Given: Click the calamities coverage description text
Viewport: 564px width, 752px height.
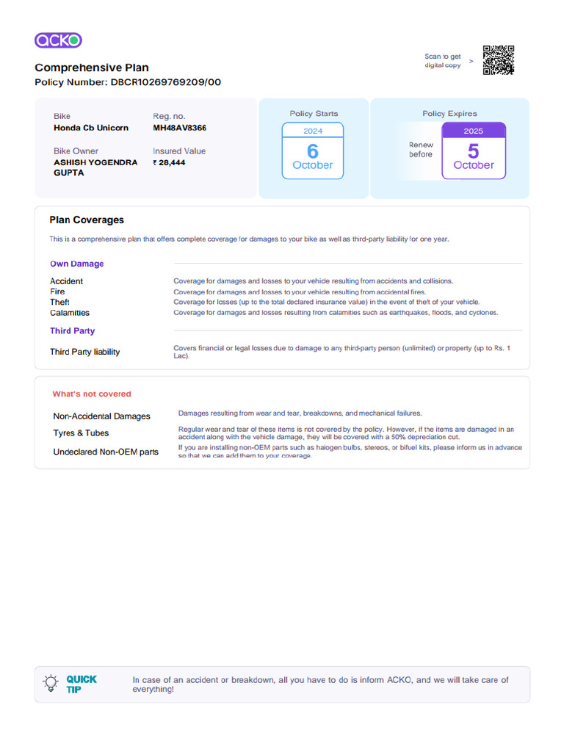Looking at the screenshot, I should [x=336, y=313].
